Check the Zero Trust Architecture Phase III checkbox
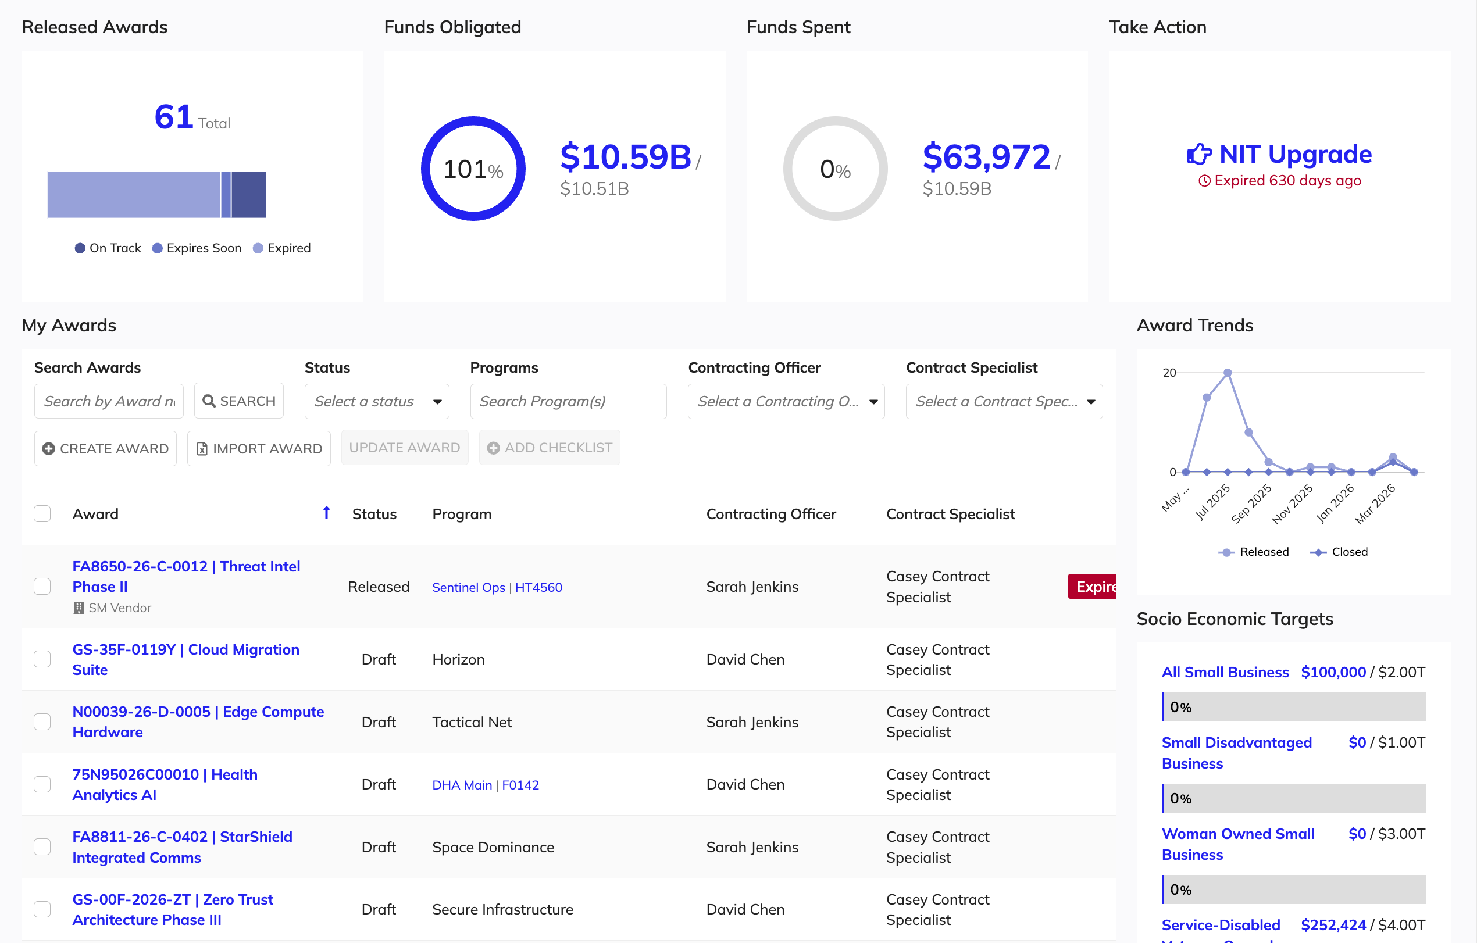 click(x=42, y=910)
